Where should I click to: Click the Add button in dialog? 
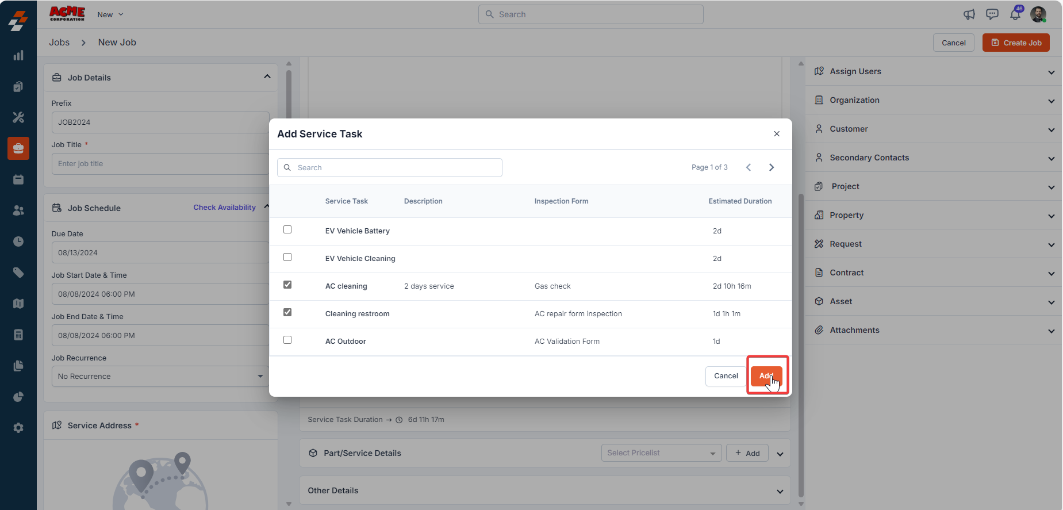[x=766, y=376]
